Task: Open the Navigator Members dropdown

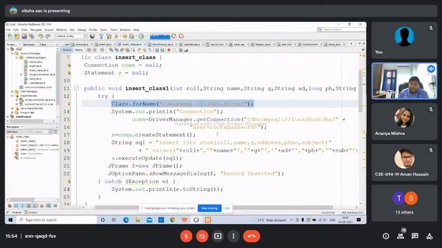Action: [19, 132]
